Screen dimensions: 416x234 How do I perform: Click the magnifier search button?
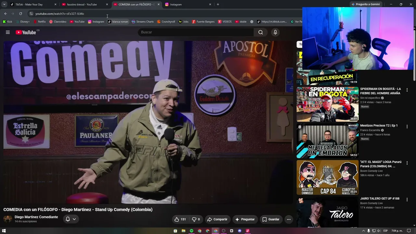(x=261, y=32)
